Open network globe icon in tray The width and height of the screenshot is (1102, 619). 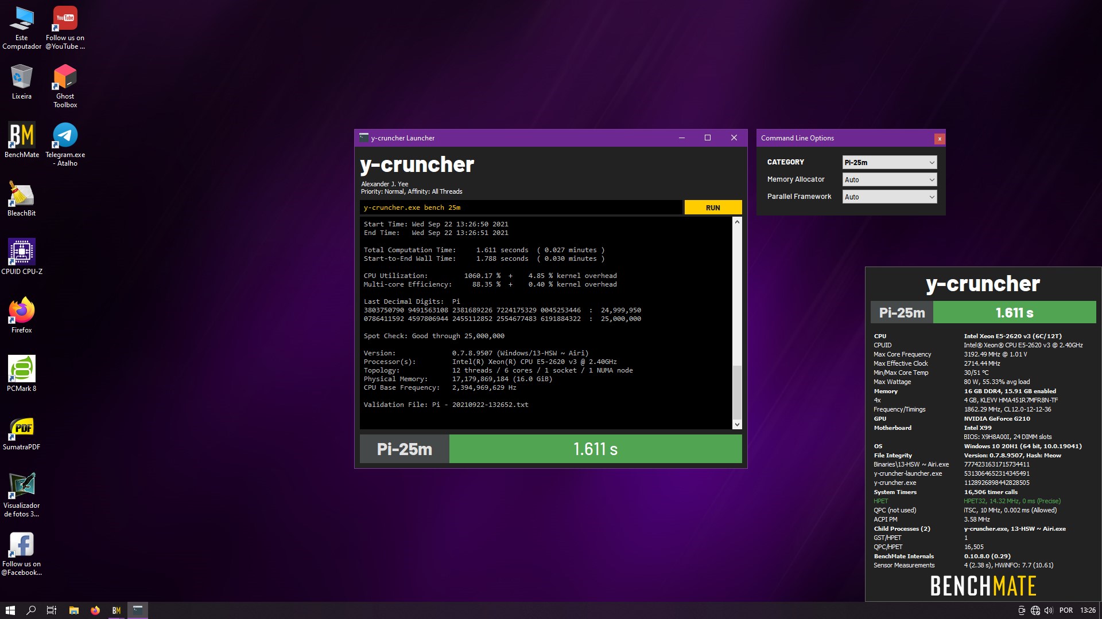(1035, 610)
